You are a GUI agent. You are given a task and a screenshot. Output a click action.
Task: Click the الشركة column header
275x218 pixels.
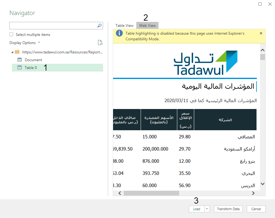(226, 120)
